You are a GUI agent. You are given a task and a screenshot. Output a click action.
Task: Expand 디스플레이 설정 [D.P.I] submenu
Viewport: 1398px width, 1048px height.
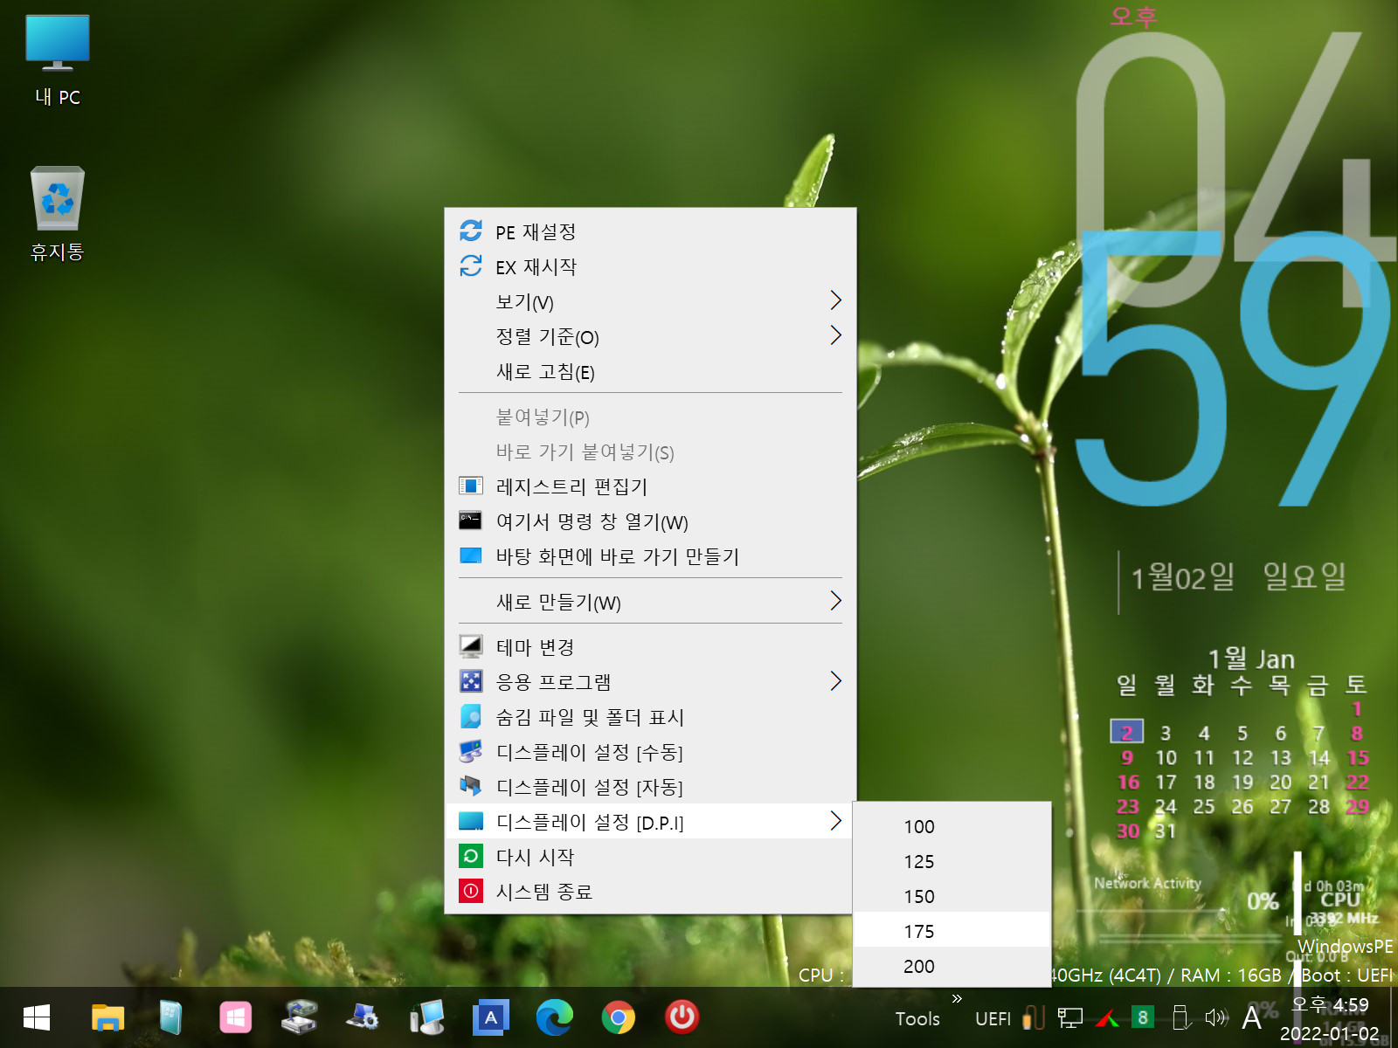click(x=650, y=822)
